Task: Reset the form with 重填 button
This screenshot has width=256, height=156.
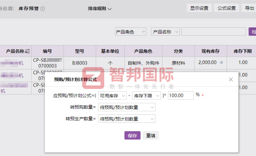Action: (151, 135)
